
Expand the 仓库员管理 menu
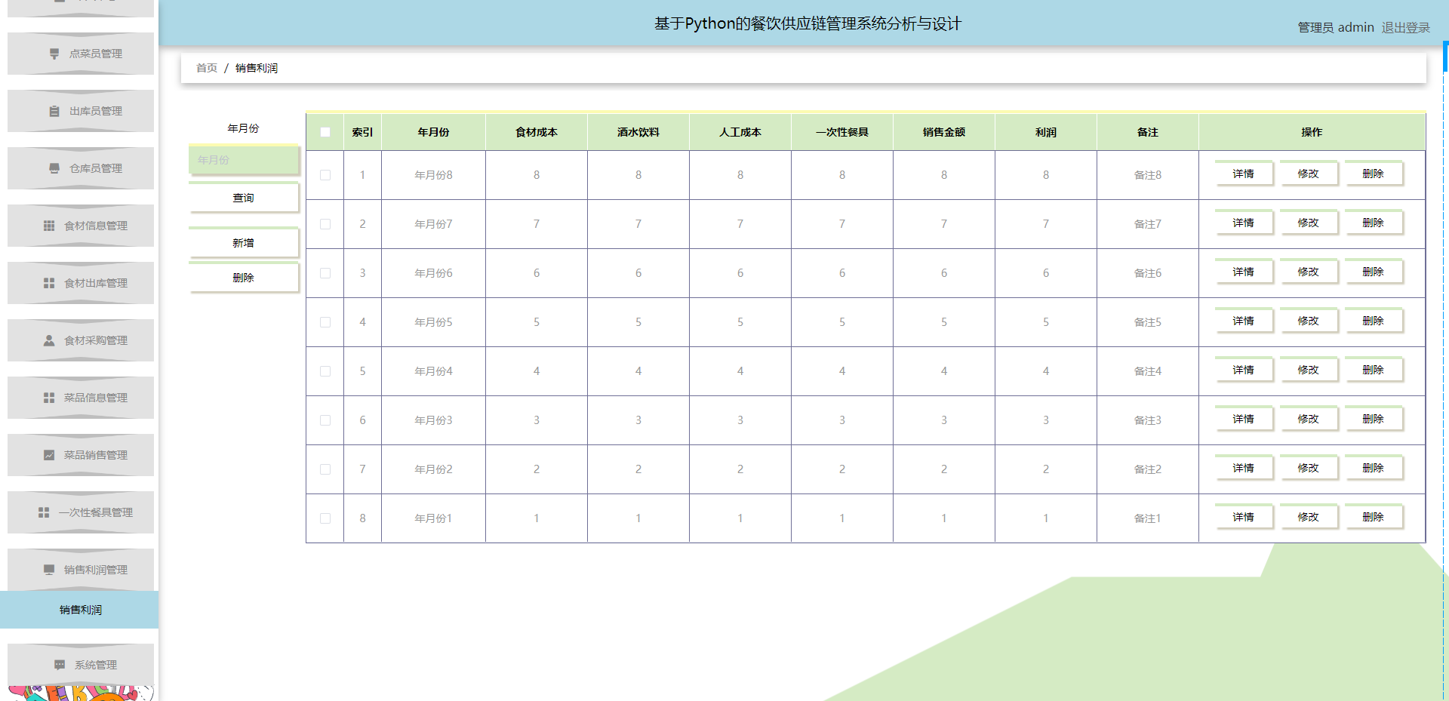click(x=81, y=168)
